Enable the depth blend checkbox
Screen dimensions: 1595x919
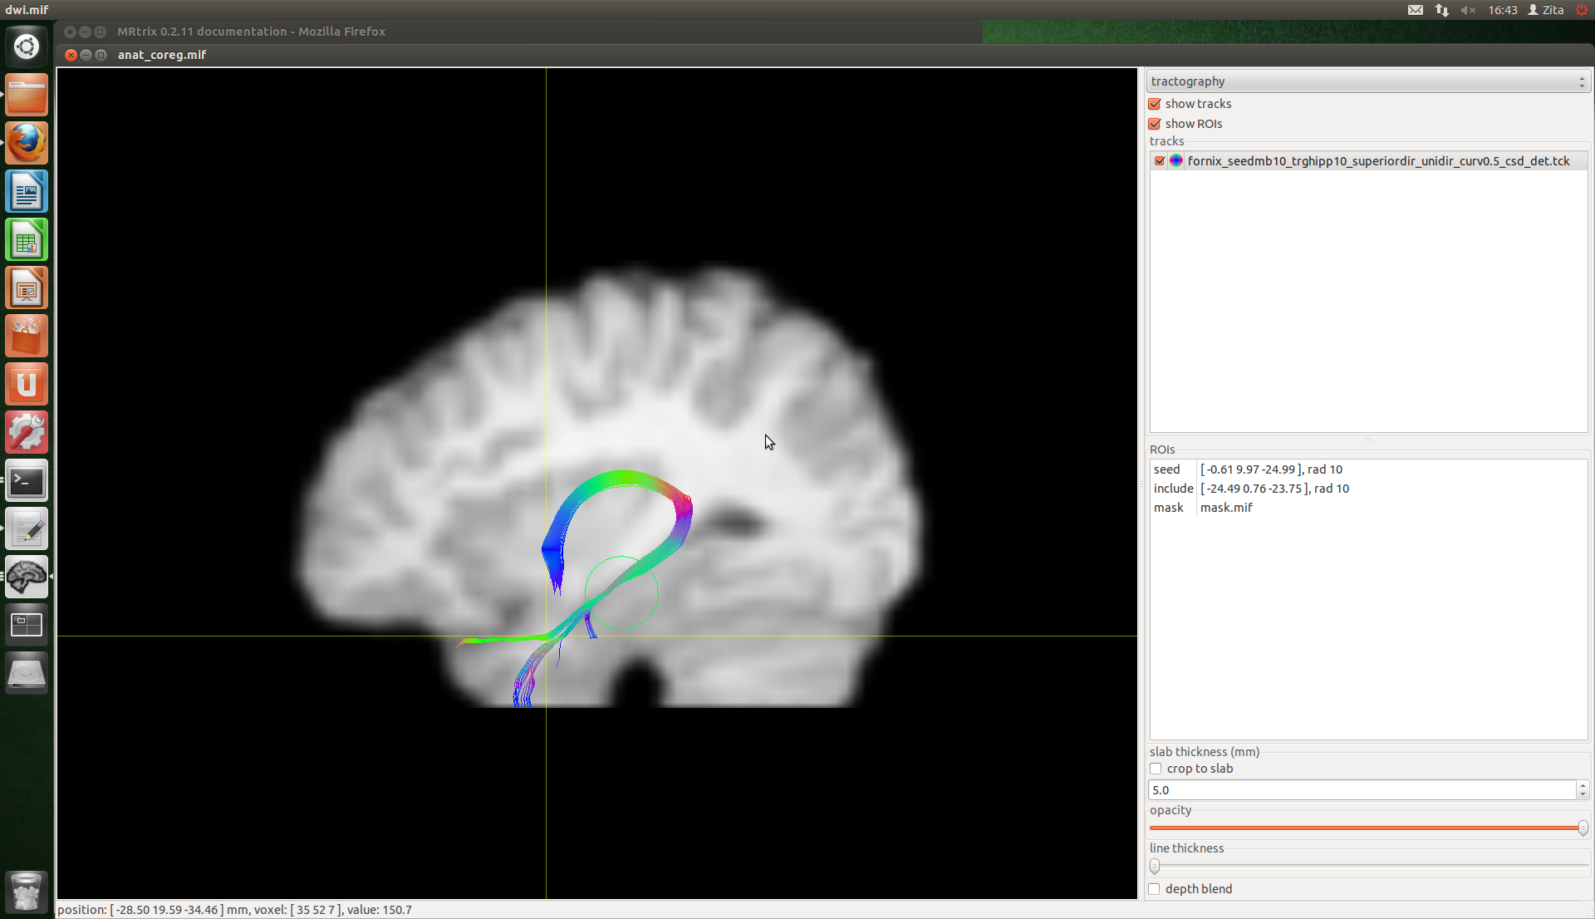[x=1155, y=889]
